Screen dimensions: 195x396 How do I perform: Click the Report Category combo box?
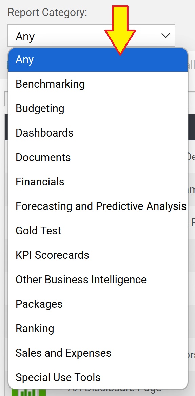[x=91, y=36]
